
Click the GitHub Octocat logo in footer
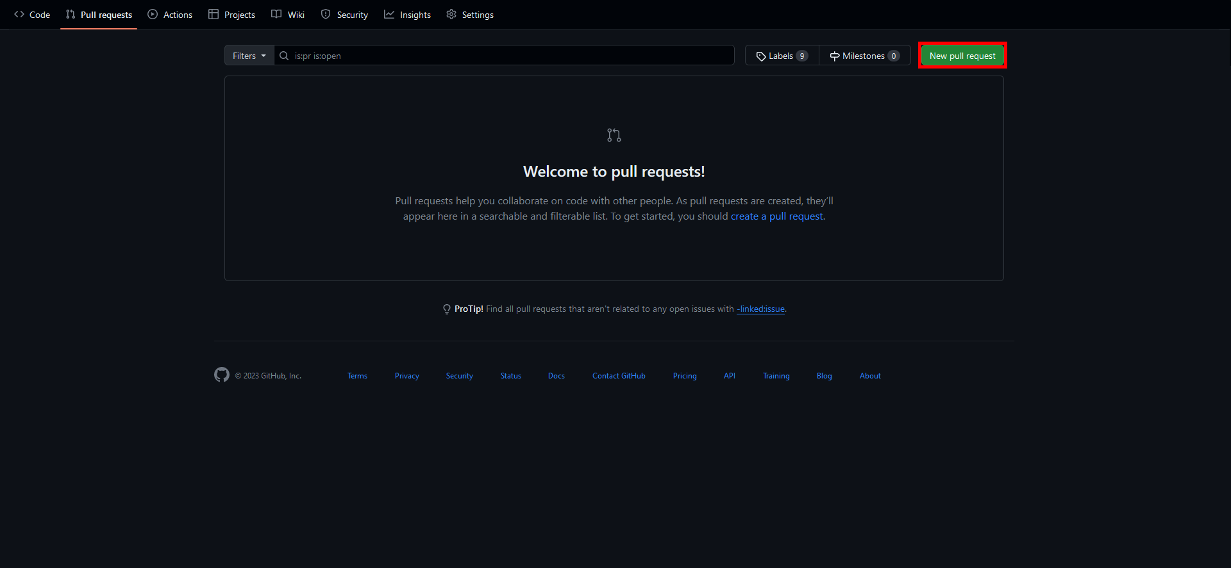point(222,375)
